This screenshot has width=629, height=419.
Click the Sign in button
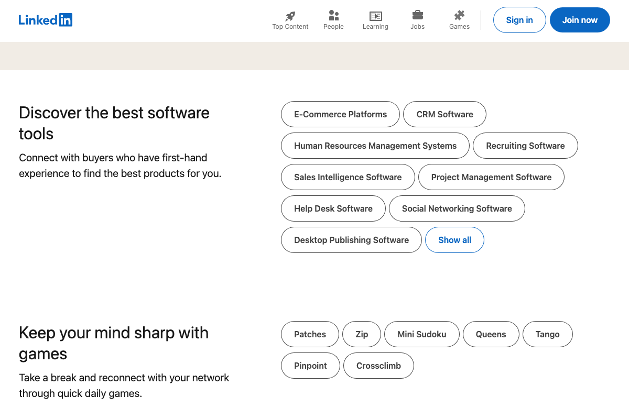pos(519,20)
